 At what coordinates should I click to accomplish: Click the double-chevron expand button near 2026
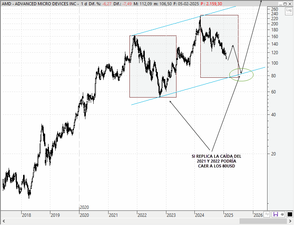click(x=267, y=214)
